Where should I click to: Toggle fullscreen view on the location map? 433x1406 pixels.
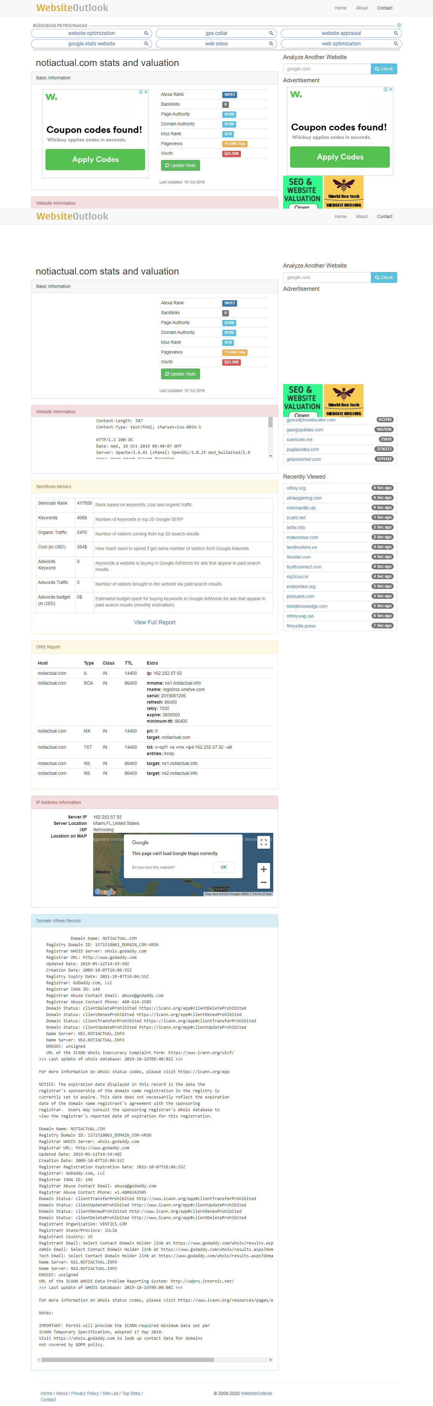pos(264,842)
